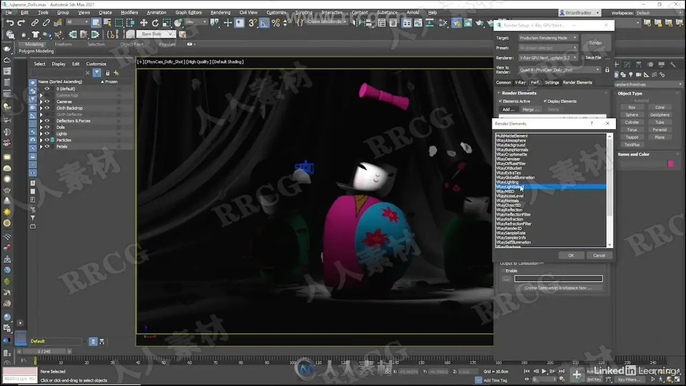Select the Rotate transform tool
This screenshot has height=386, width=686.
coord(155,23)
